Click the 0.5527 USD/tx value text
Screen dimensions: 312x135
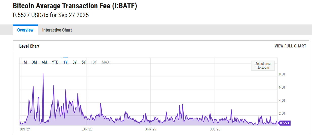click(x=51, y=15)
